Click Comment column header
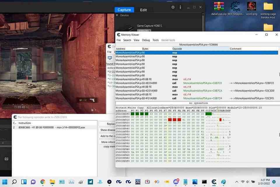The image size is (280, 187). click(x=253, y=49)
